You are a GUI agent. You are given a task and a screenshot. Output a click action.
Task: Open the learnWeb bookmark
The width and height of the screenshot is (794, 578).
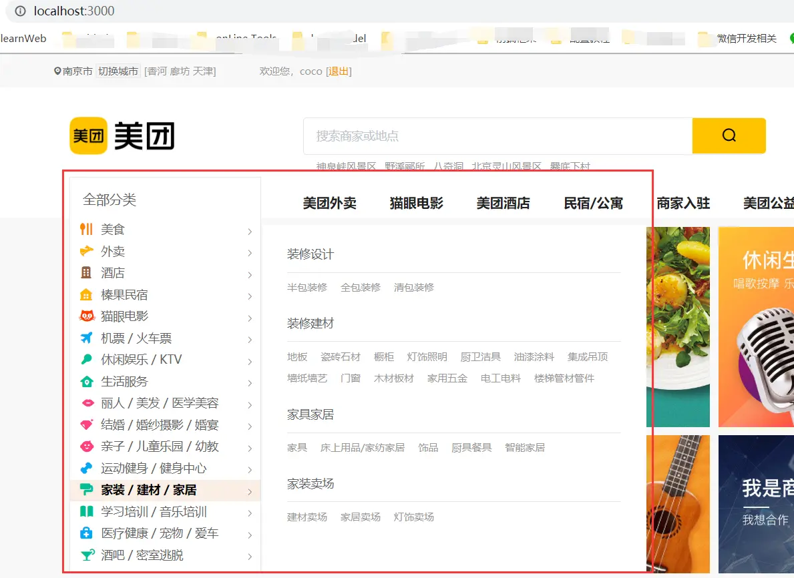pos(23,39)
